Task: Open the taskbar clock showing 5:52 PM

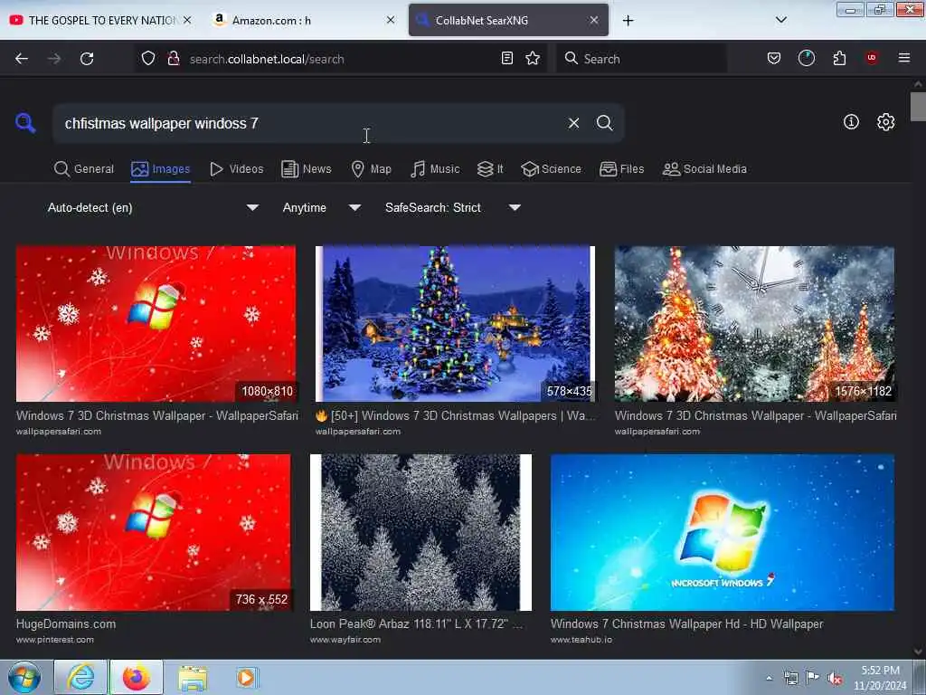Action: (880, 678)
